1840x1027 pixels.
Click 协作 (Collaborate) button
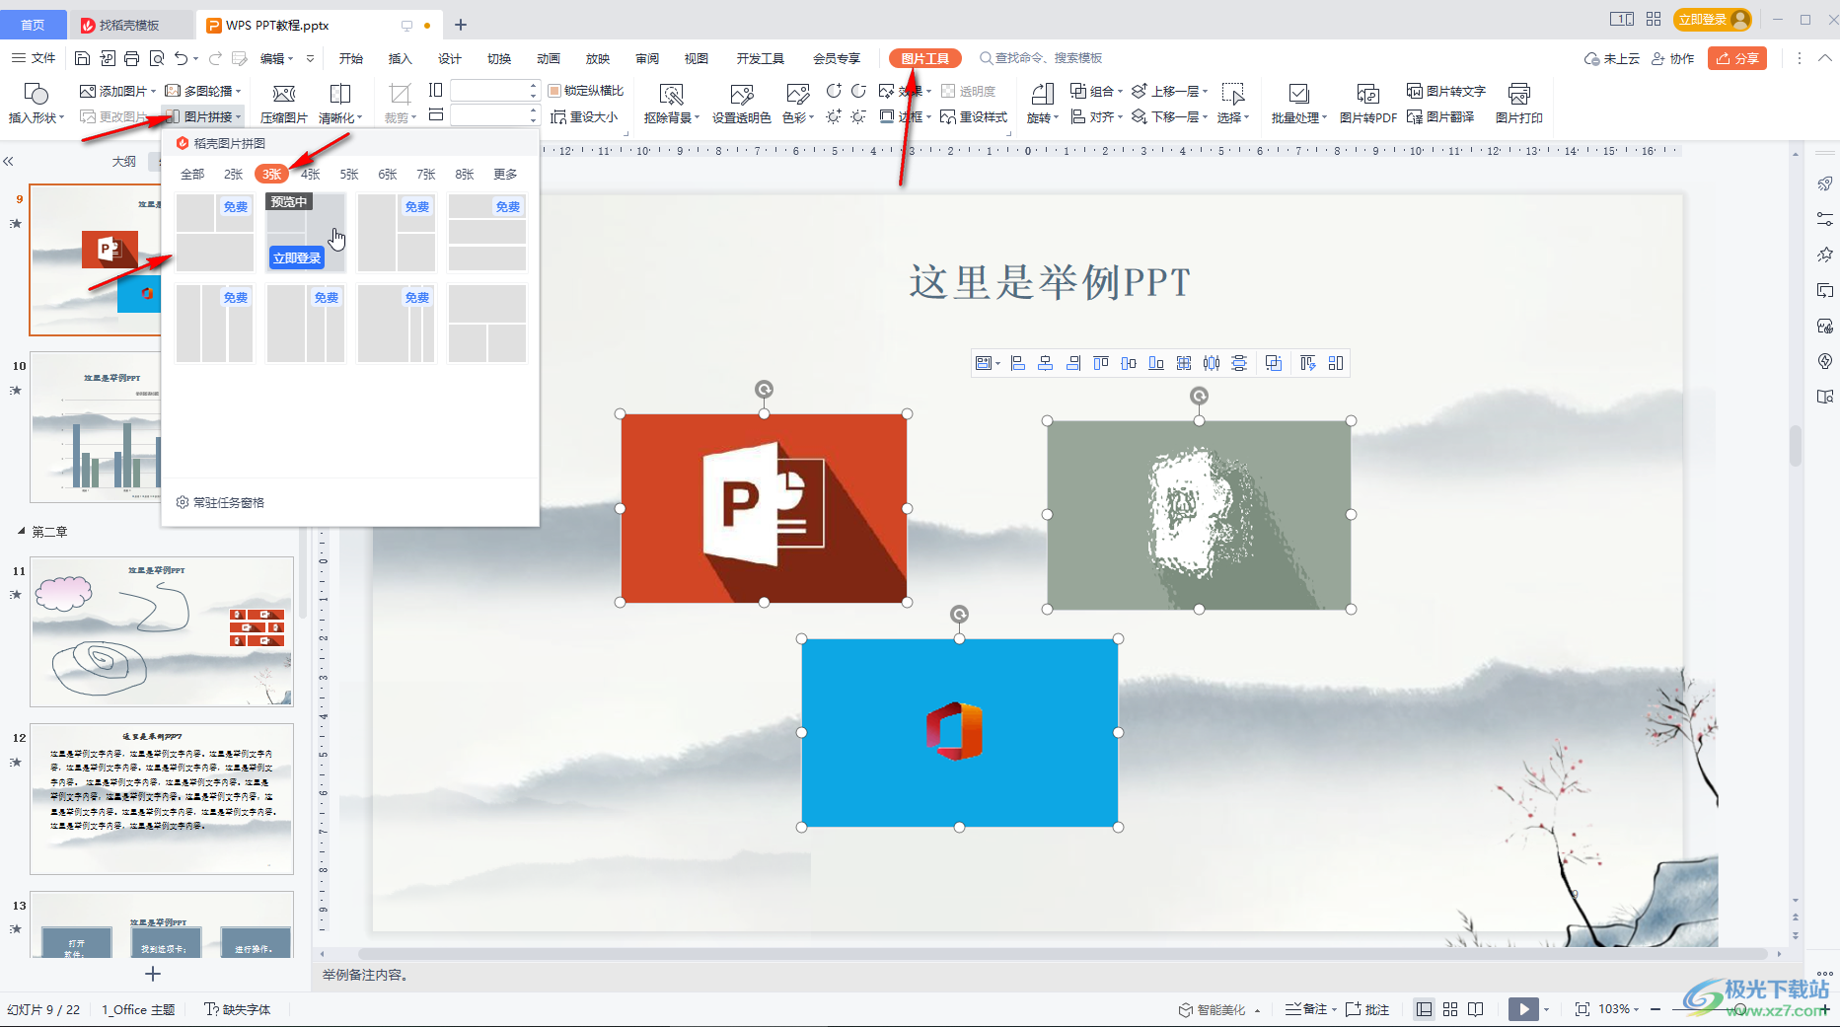[x=1673, y=58]
